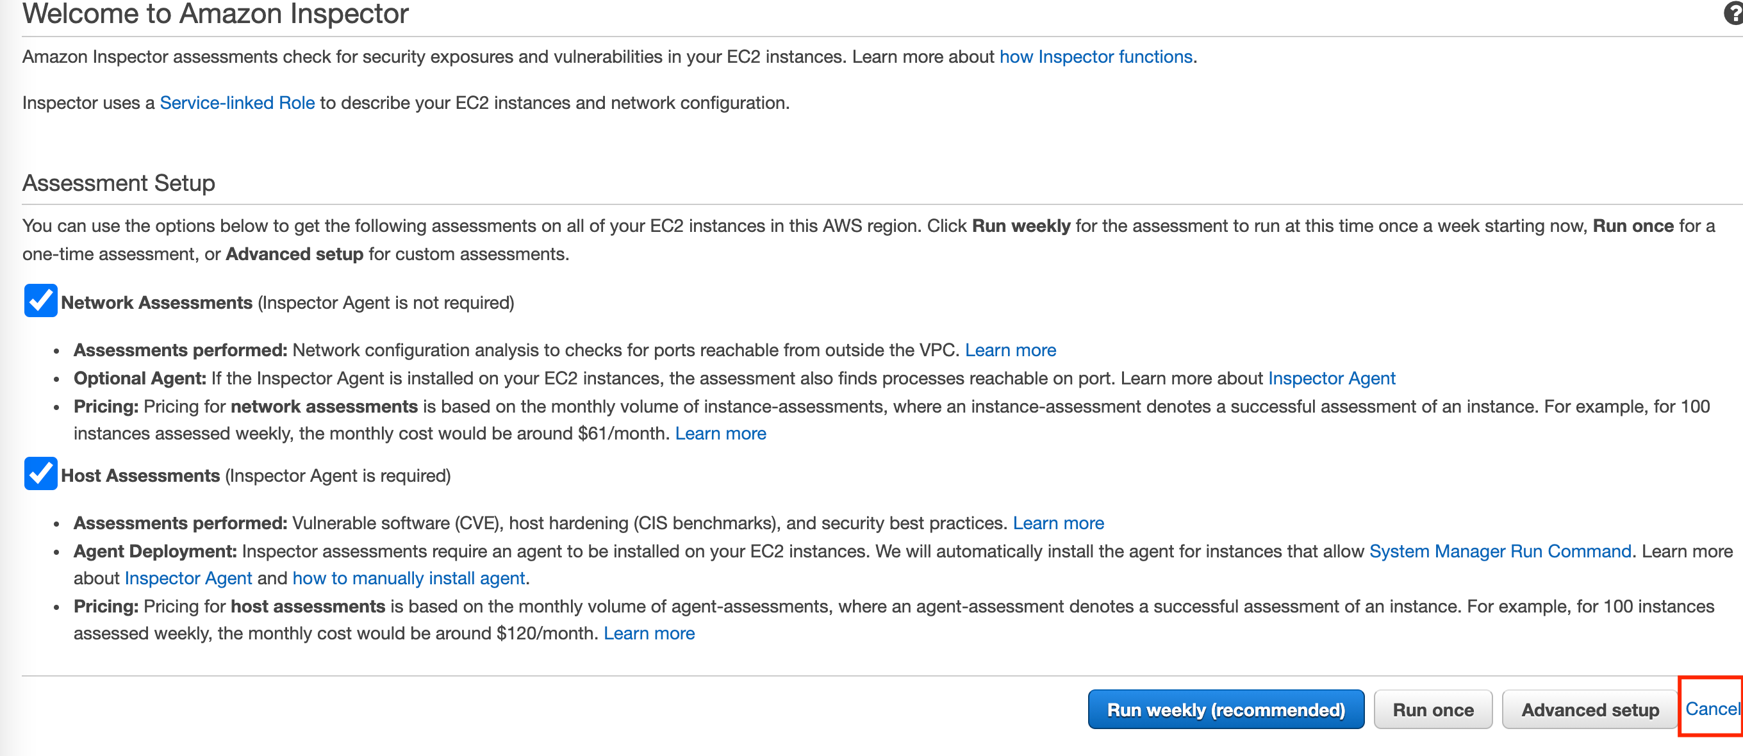Image resolution: width=1743 pixels, height=756 pixels.
Task: Open Inspector Agent link under Agent Deployment
Action: point(188,578)
